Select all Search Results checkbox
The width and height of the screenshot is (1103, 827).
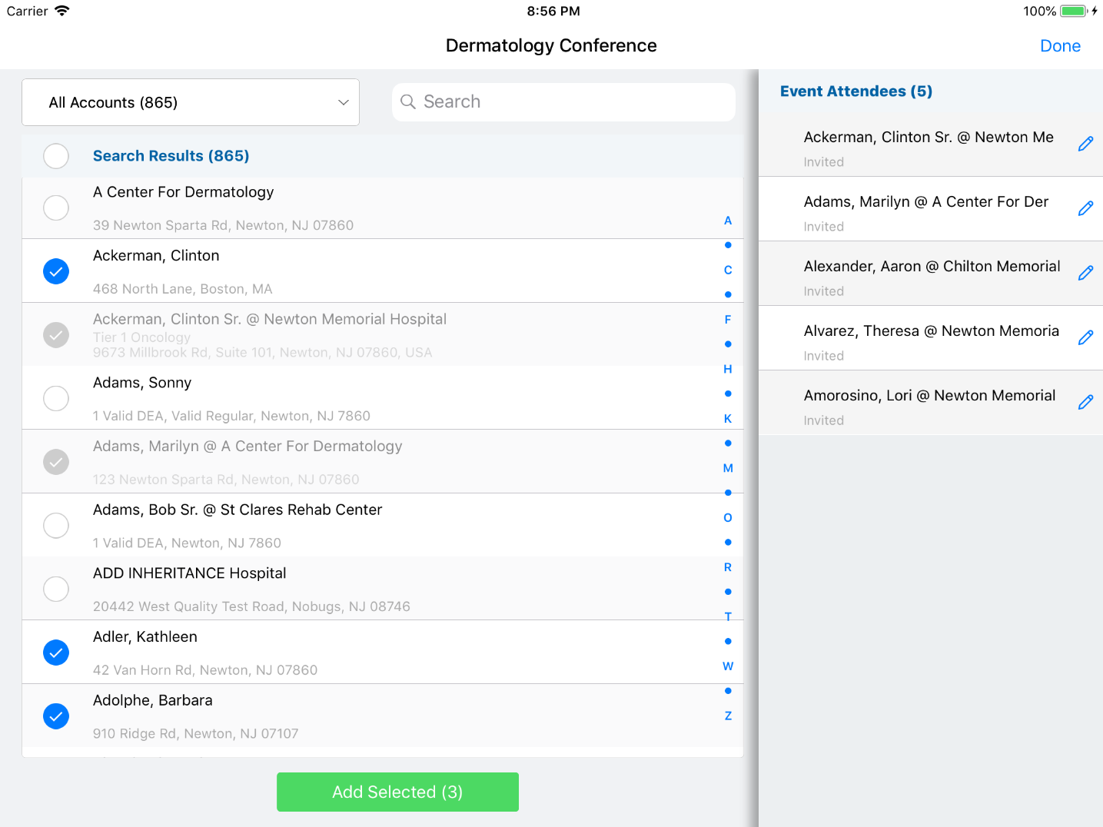coord(56,156)
